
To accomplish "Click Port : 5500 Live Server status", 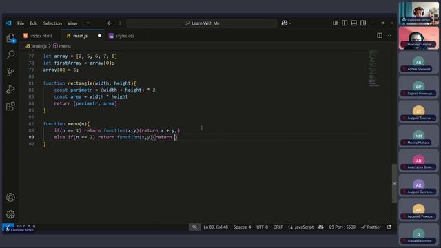I will [x=342, y=227].
